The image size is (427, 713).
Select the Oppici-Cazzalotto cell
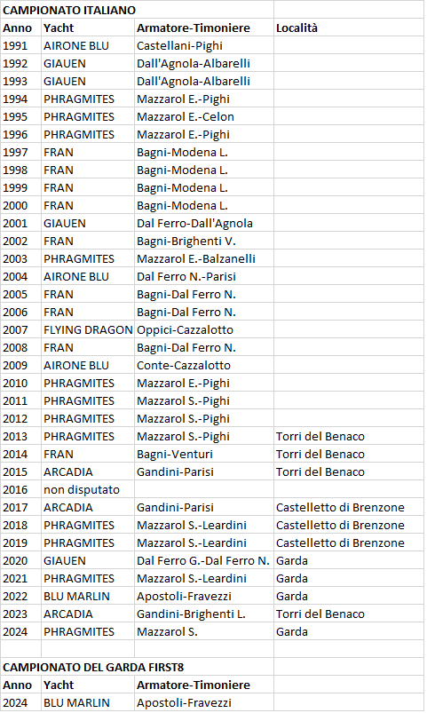point(204,329)
